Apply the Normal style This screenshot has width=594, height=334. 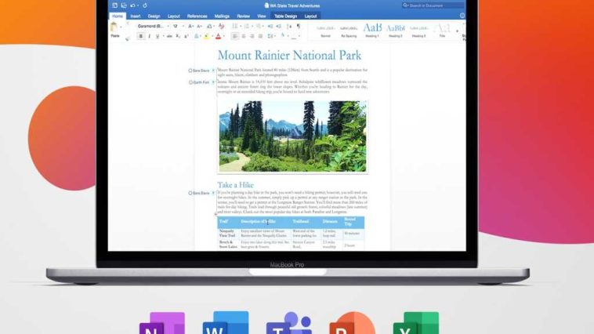(x=325, y=31)
